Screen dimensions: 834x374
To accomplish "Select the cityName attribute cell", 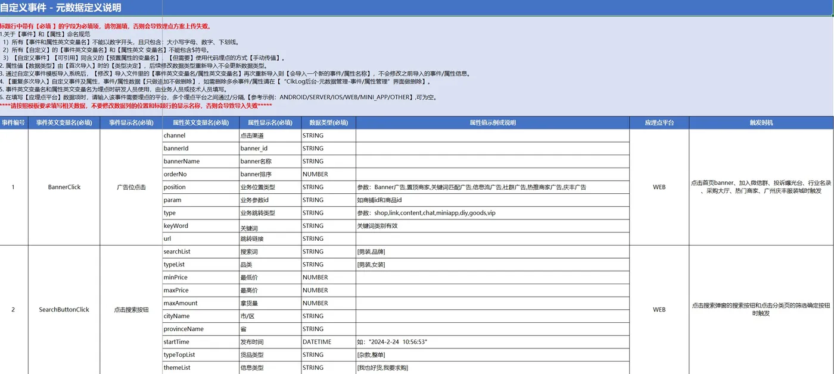I will 201,316.
